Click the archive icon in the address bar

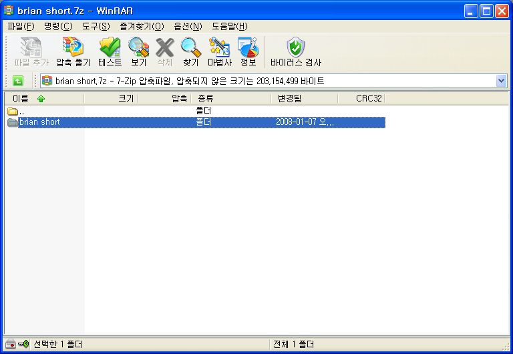click(47, 80)
